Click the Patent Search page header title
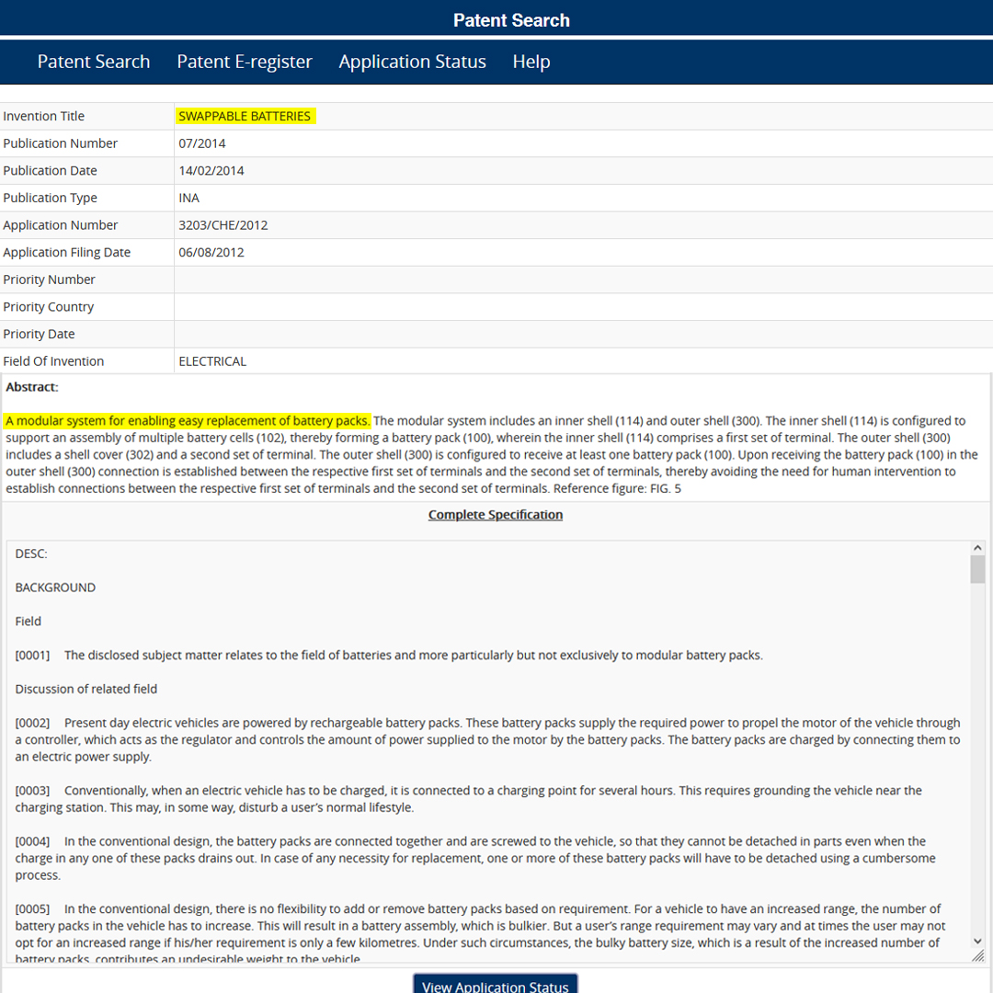993x993 pixels. point(512,20)
